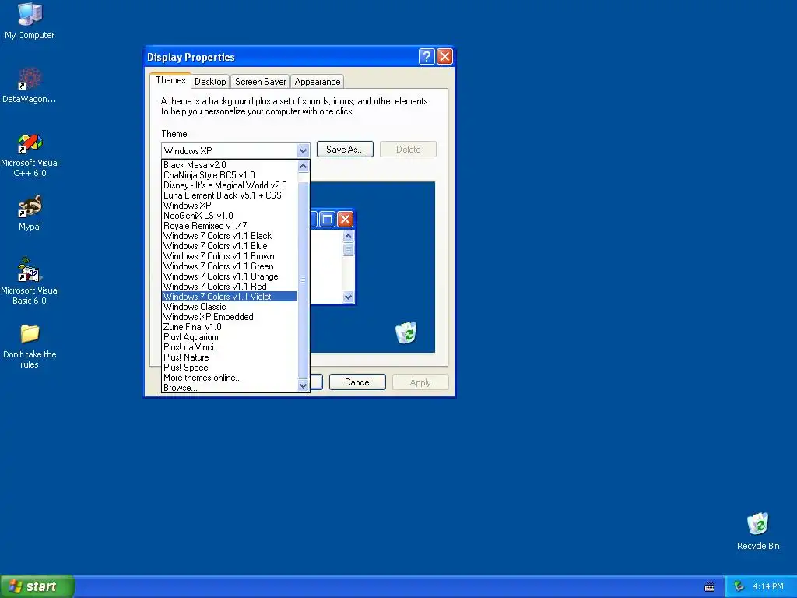797x598 pixels.
Task: Click the network tray icon beside clock
Action: (739, 587)
